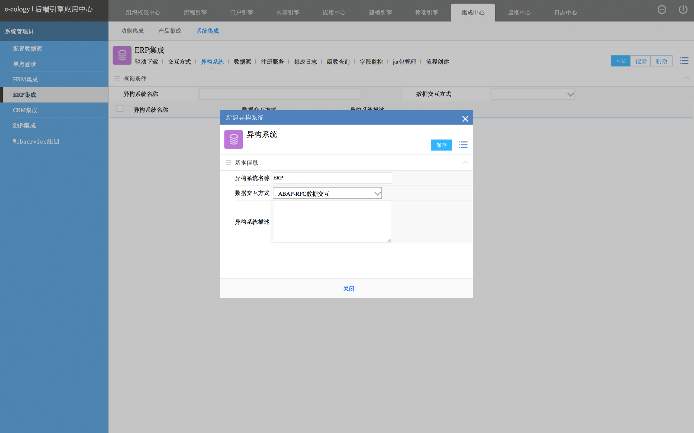Viewport: 694px width, 433px height.
Task: Click the 查询条件 section handle icon
Action: 117,78
